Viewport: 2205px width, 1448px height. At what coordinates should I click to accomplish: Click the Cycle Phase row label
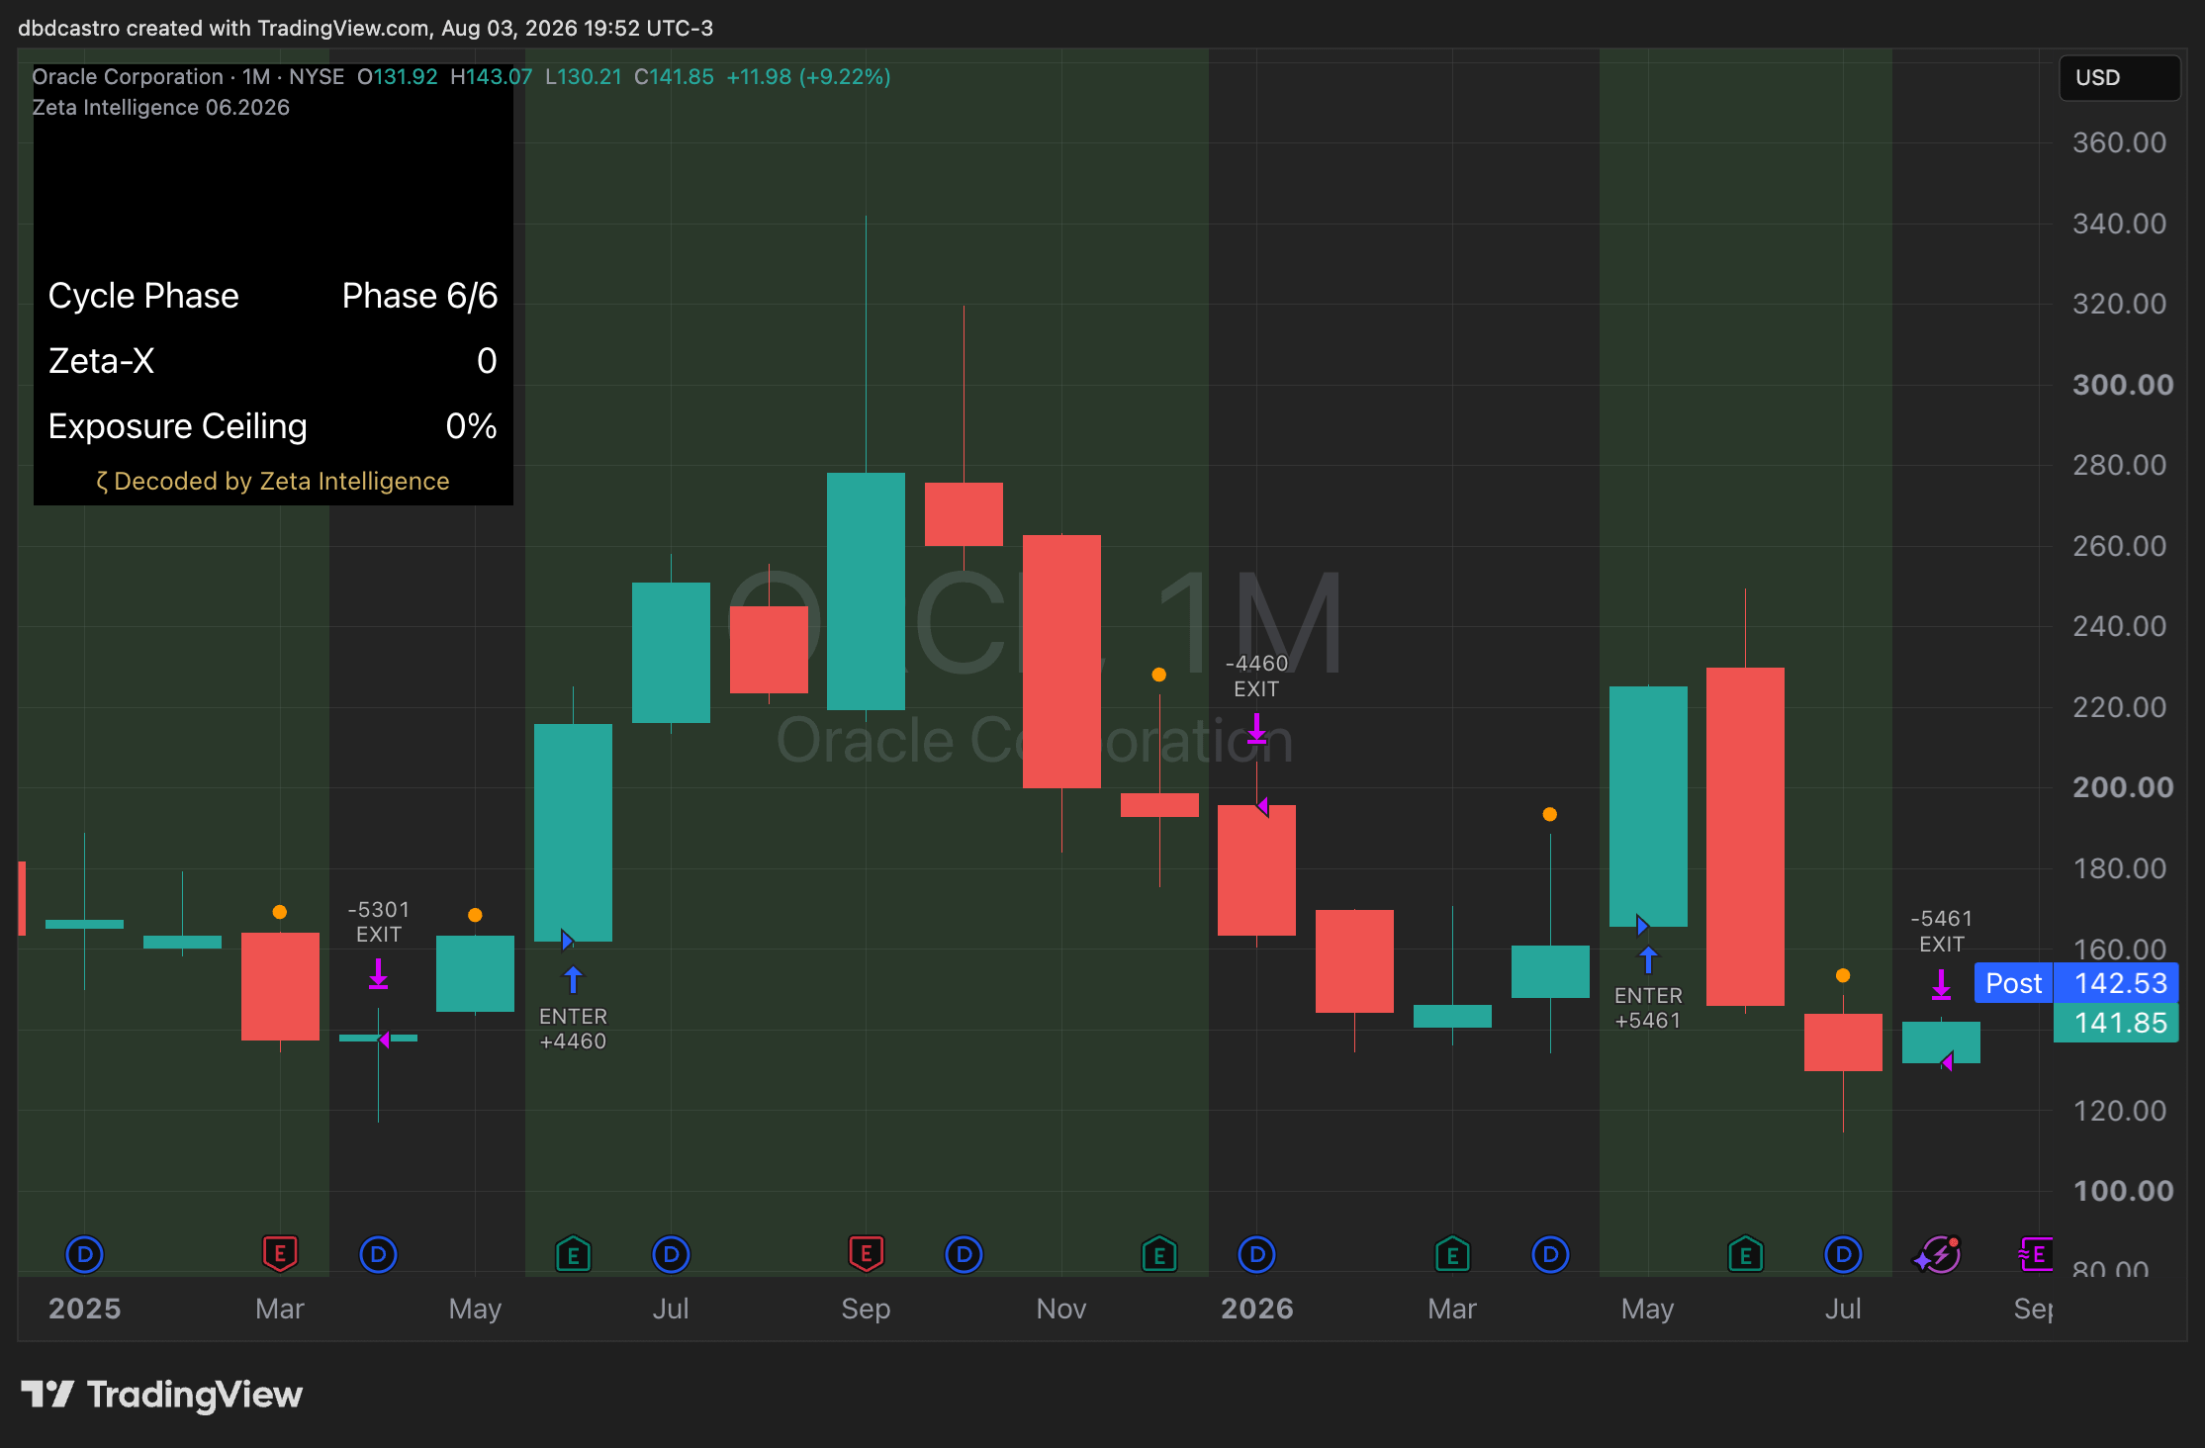pos(143,296)
